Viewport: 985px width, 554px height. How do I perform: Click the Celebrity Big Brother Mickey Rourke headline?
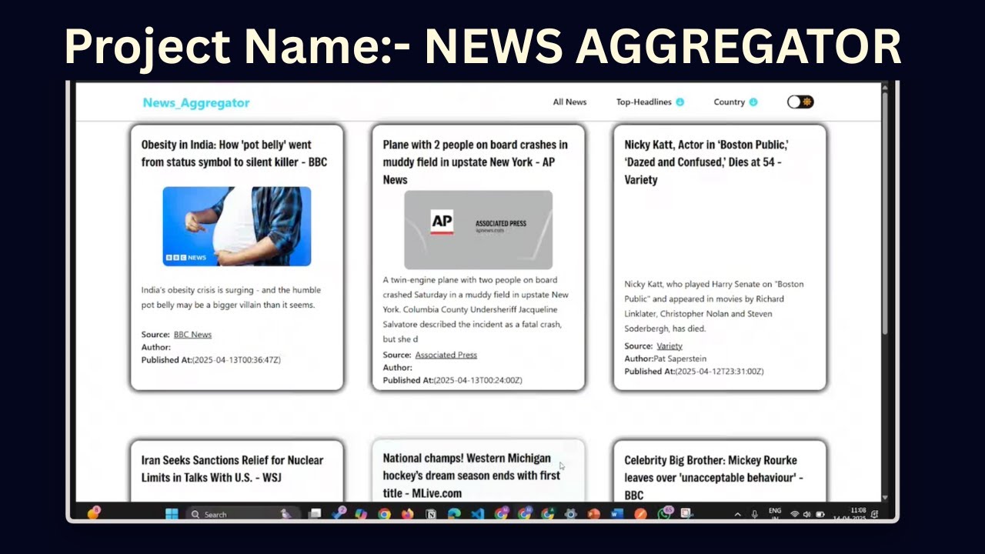pos(714,478)
